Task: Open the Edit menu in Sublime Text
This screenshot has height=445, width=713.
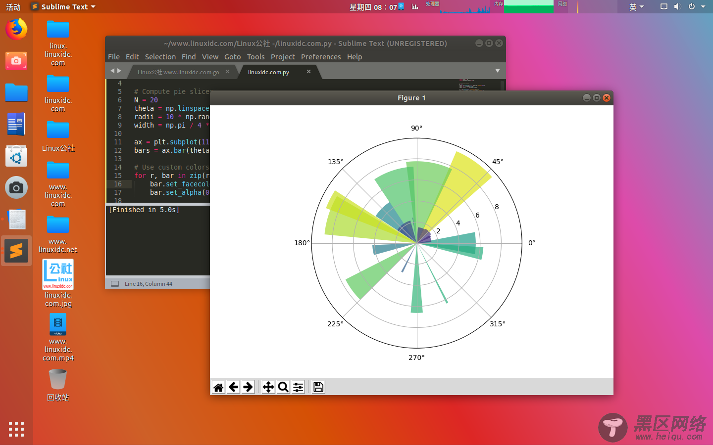Action: (132, 57)
